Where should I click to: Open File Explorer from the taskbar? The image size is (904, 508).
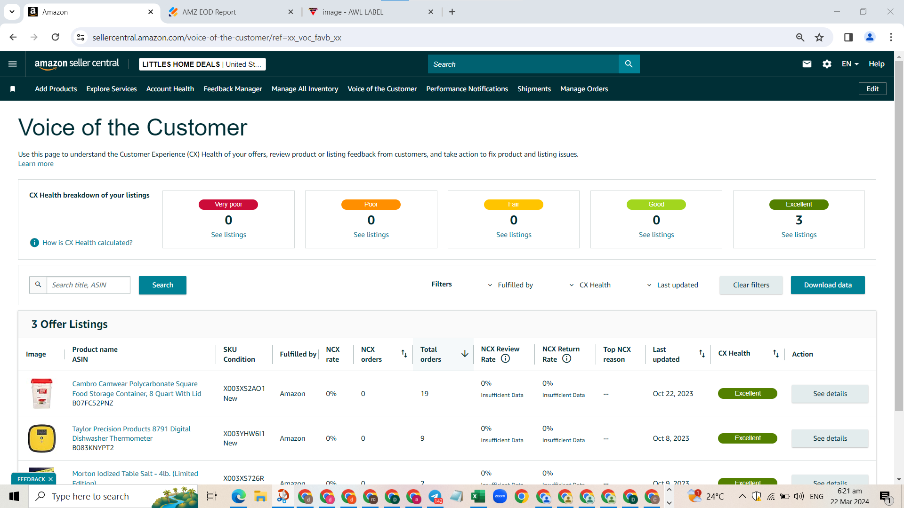click(x=260, y=496)
